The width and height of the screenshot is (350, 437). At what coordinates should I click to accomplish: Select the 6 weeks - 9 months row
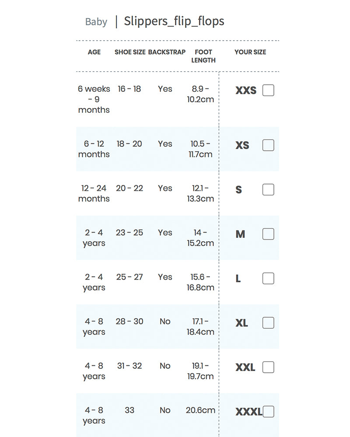(x=94, y=99)
